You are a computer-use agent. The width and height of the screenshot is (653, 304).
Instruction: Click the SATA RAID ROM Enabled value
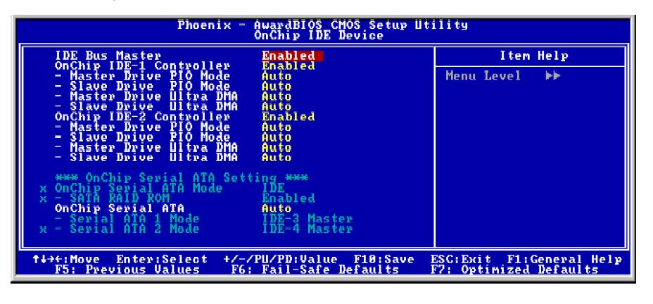(289, 198)
